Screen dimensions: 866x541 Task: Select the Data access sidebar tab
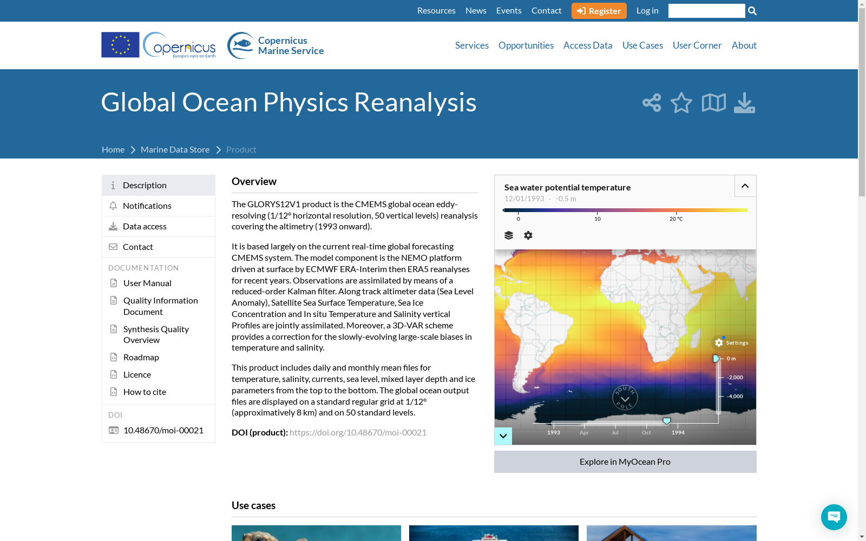coord(159,227)
